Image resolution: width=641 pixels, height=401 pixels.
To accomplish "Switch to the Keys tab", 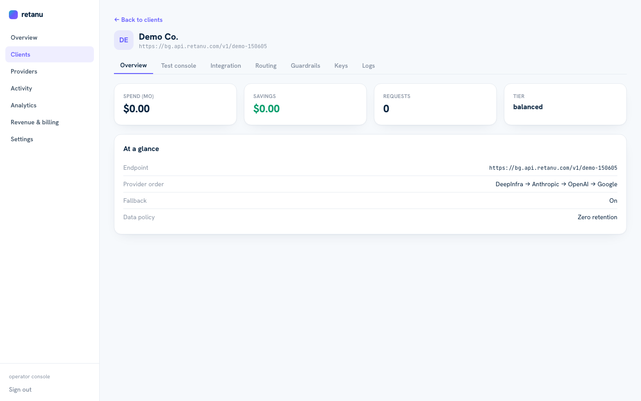I will point(341,65).
